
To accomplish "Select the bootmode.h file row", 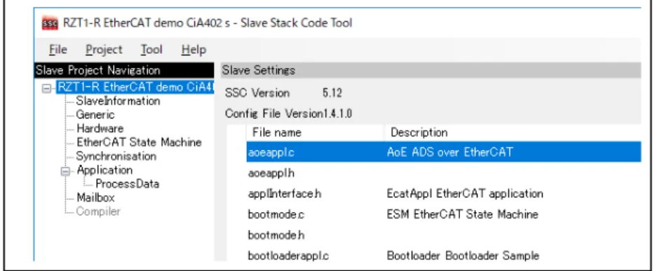I will pyautogui.click(x=444, y=235).
